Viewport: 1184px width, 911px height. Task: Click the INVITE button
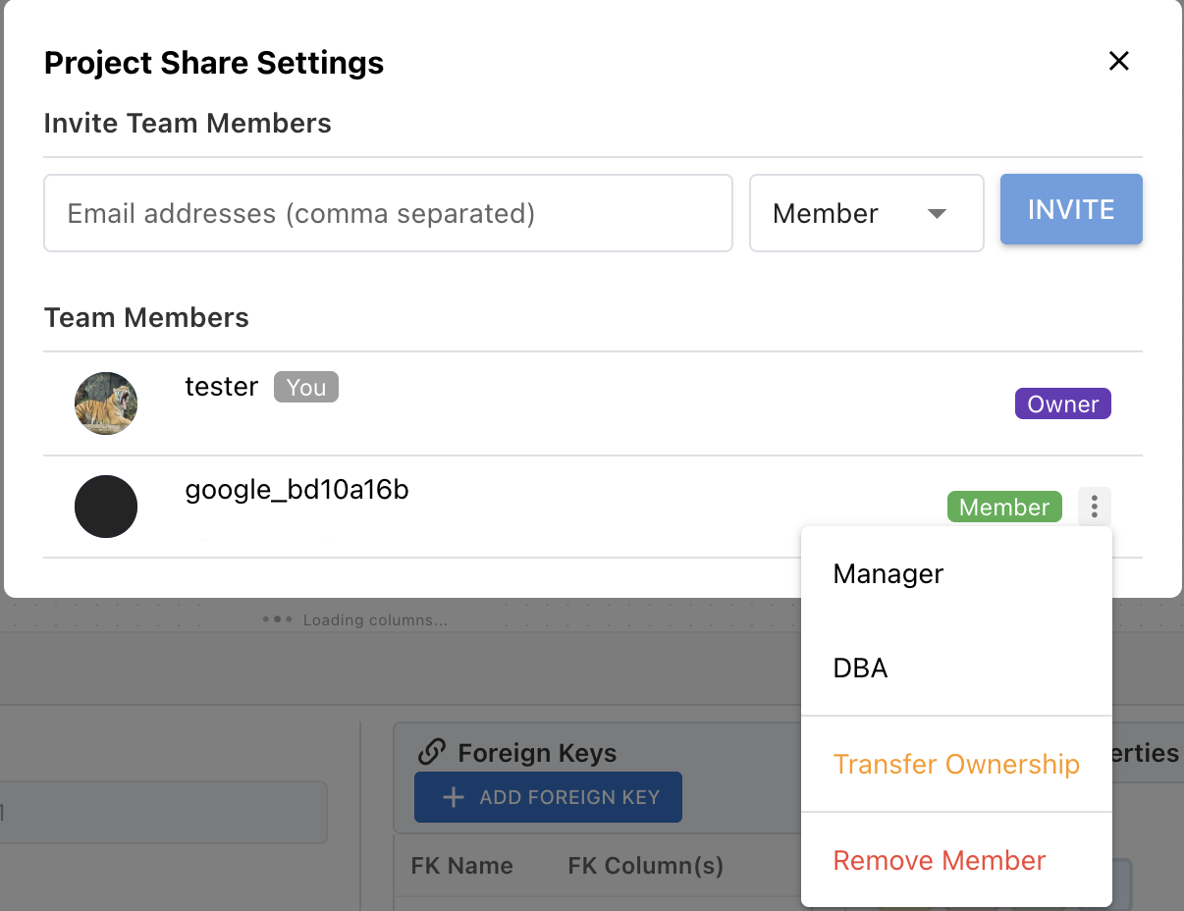1071,209
